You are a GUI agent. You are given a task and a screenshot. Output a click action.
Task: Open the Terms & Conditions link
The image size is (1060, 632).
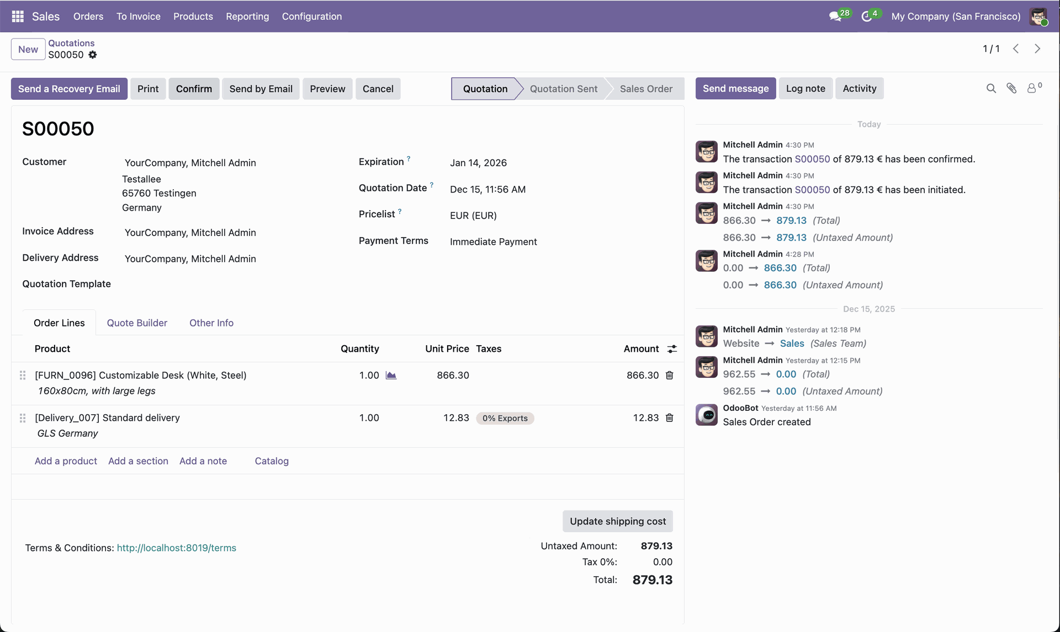coord(177,548)
